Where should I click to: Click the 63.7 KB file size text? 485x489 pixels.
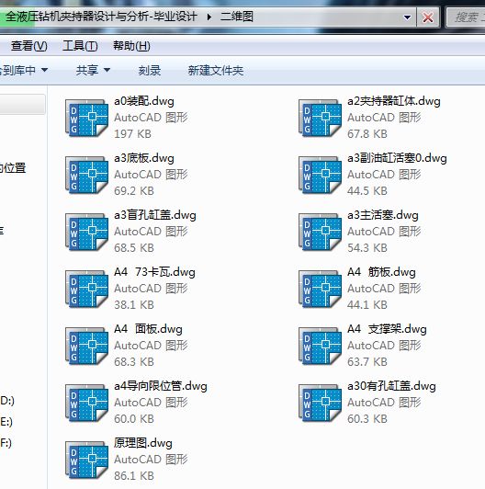click(367, 362)
